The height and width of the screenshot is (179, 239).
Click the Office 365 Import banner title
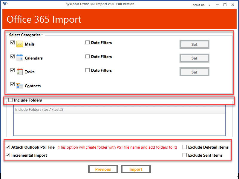click(44, 19)
